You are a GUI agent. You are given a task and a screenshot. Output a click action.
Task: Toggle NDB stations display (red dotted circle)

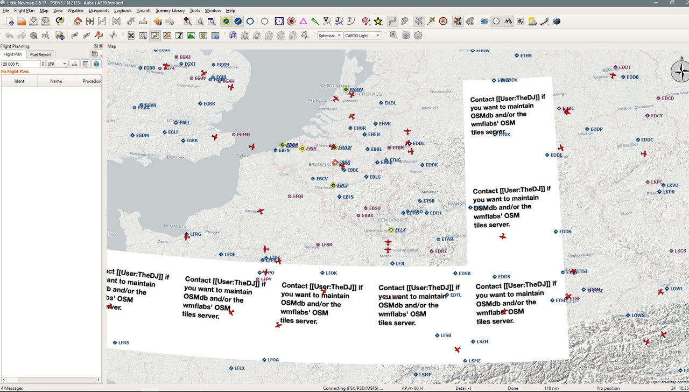coord(291,22)
